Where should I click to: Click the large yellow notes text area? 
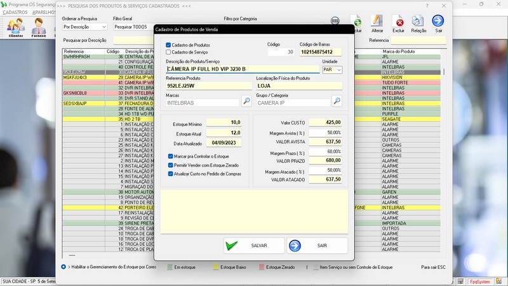(255, 212)
